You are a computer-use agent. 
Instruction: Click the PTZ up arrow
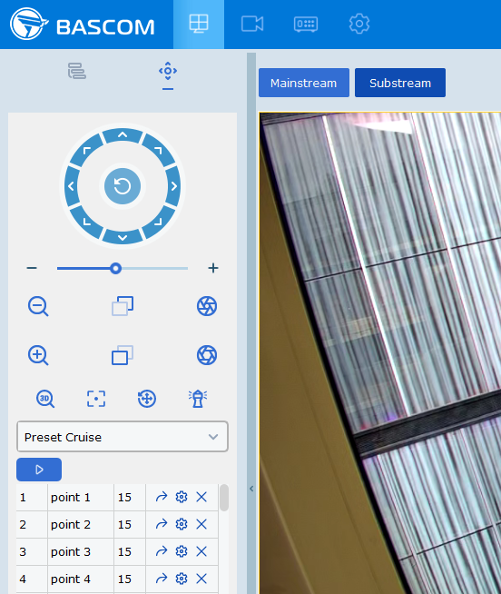[122, 134]
